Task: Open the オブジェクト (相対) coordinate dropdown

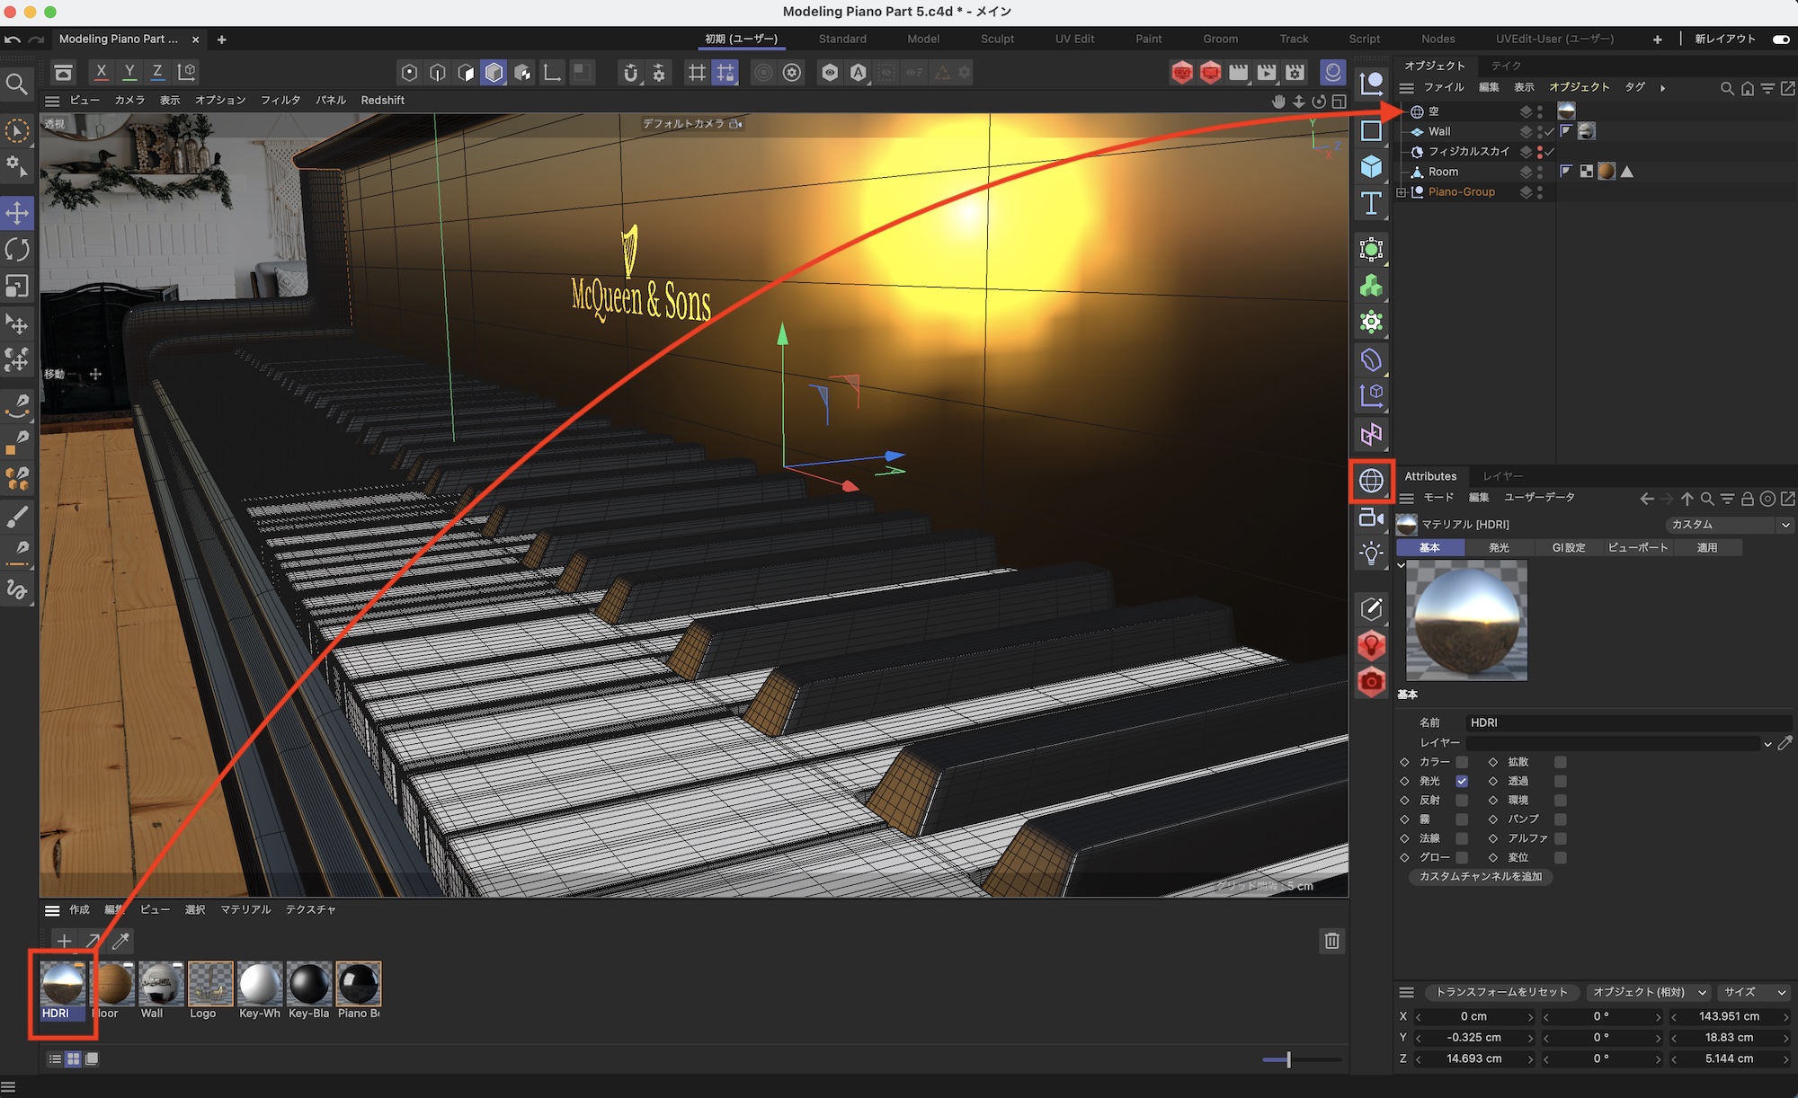Action: (1648, 992)
